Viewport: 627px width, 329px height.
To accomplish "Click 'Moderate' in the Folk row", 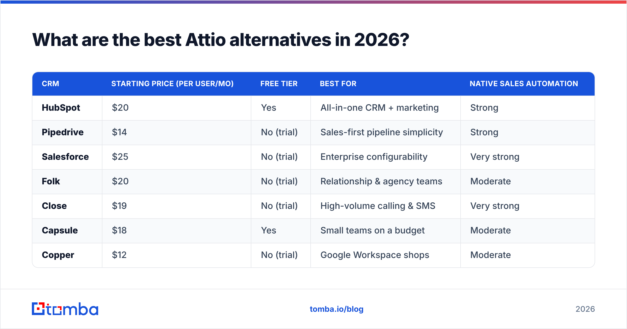I will pyautogui.click(x=491, y=181).
